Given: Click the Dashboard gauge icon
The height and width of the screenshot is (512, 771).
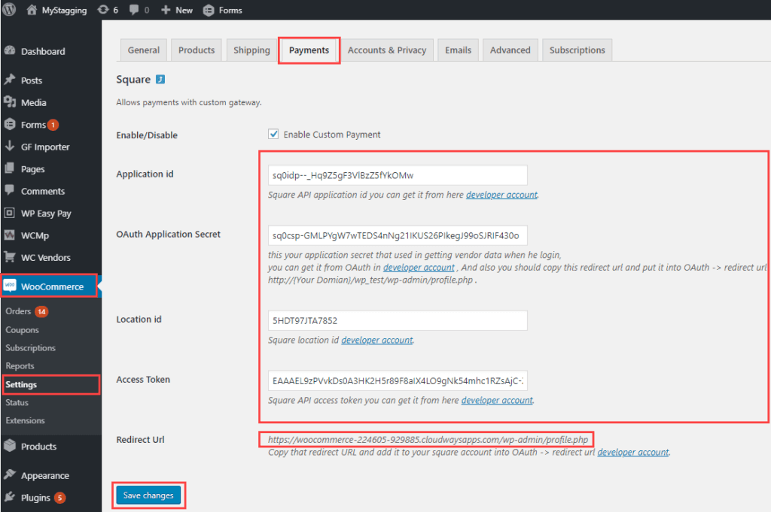Looking at the screenshot, I should click(x=9, y=50).
